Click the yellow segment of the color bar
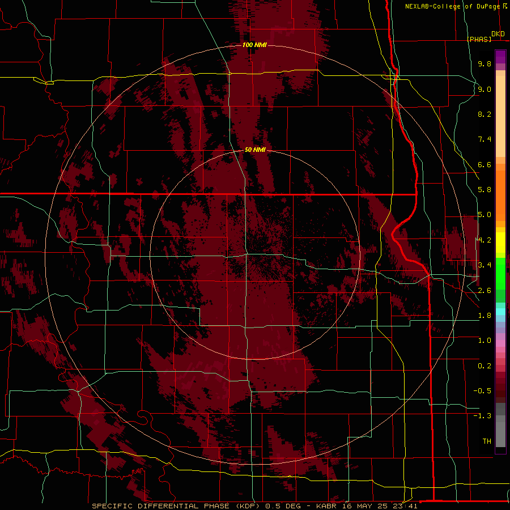Image resolution: width=510 pixels, height=510 pixels. click(x=500, y=243)
